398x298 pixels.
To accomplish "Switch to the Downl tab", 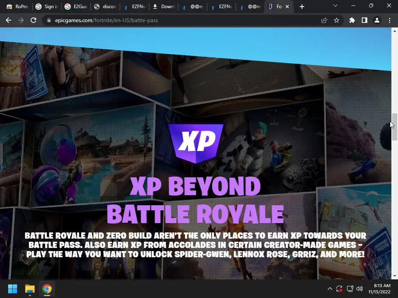I will click(x=164, y=7).
